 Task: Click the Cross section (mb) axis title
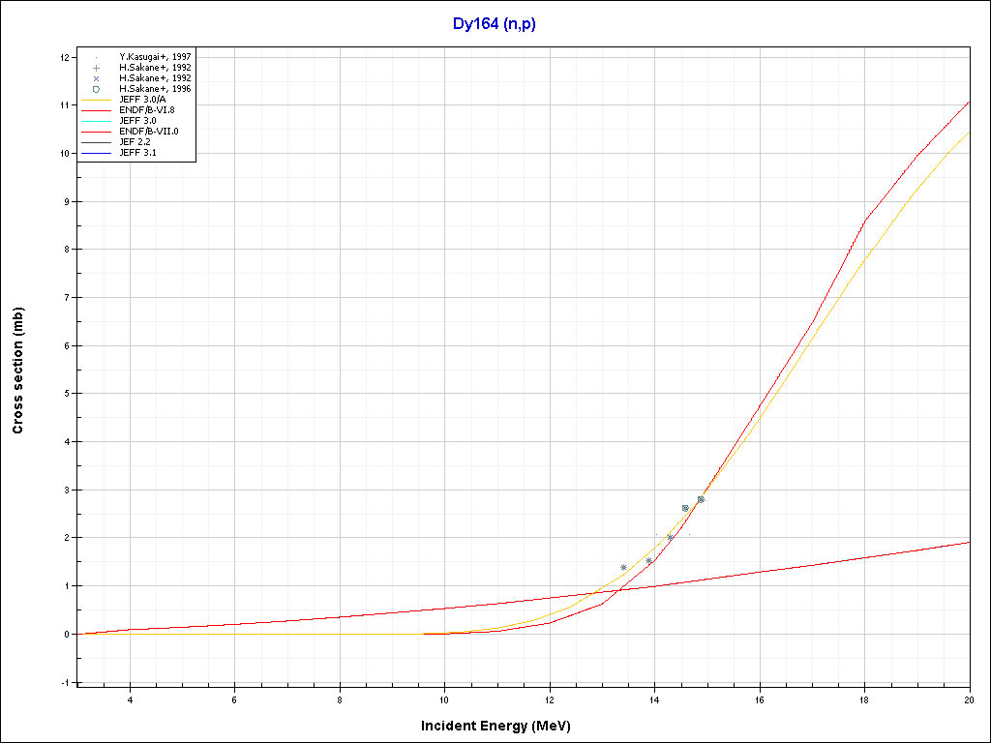(18, 371)
